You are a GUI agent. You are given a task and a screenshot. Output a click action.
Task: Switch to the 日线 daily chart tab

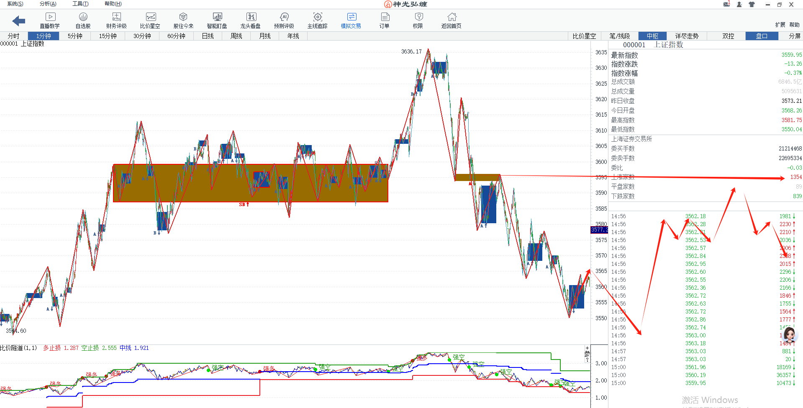click(x=208, y=36)
